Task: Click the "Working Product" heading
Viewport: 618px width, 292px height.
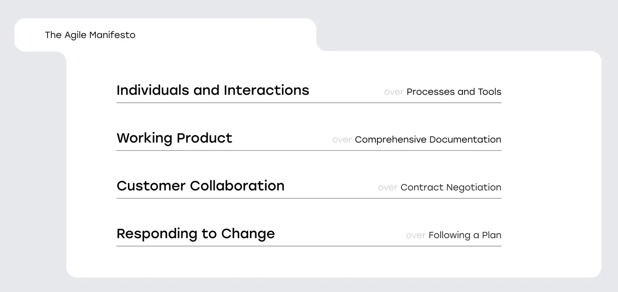Action: 174,138
